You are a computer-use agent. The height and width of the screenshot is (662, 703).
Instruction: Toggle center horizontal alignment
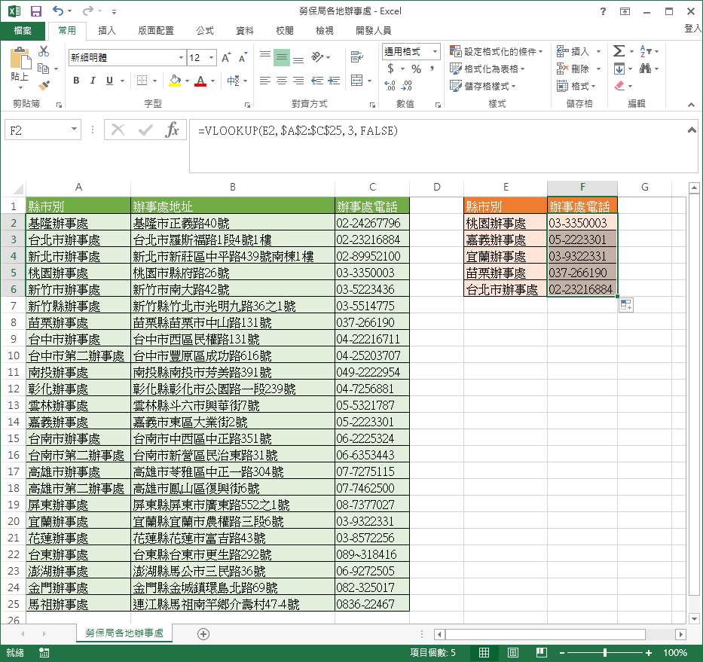[281, 81]
